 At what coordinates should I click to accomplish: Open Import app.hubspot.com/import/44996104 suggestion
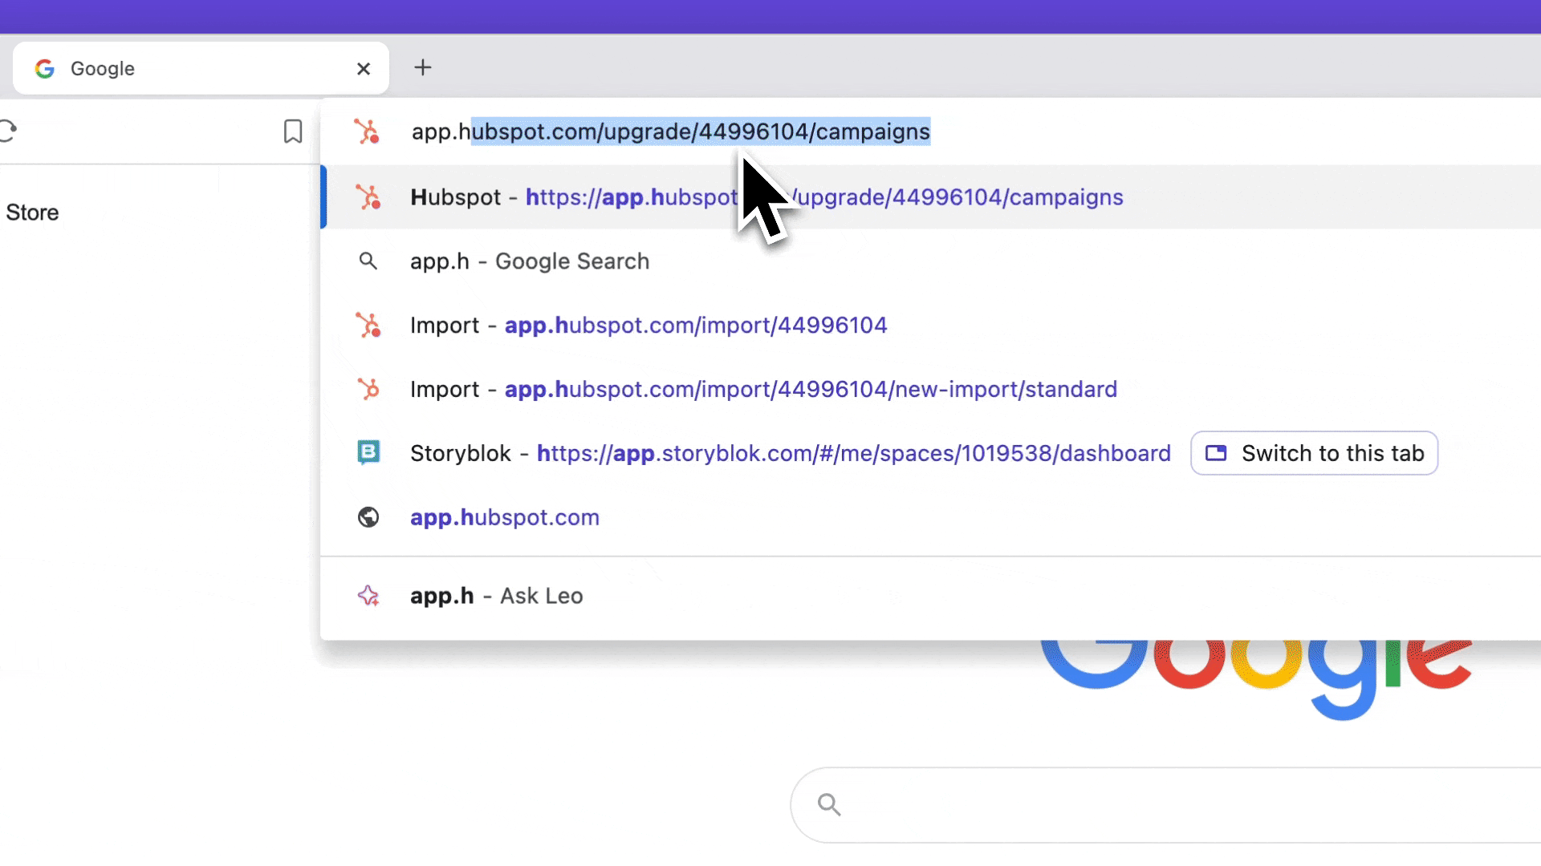tap(931, 326)
